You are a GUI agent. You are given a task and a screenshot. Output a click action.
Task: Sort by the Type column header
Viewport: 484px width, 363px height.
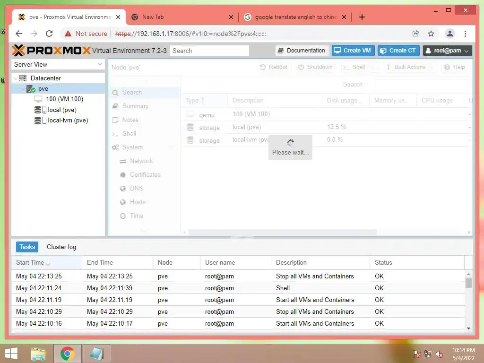click(204, 100)
